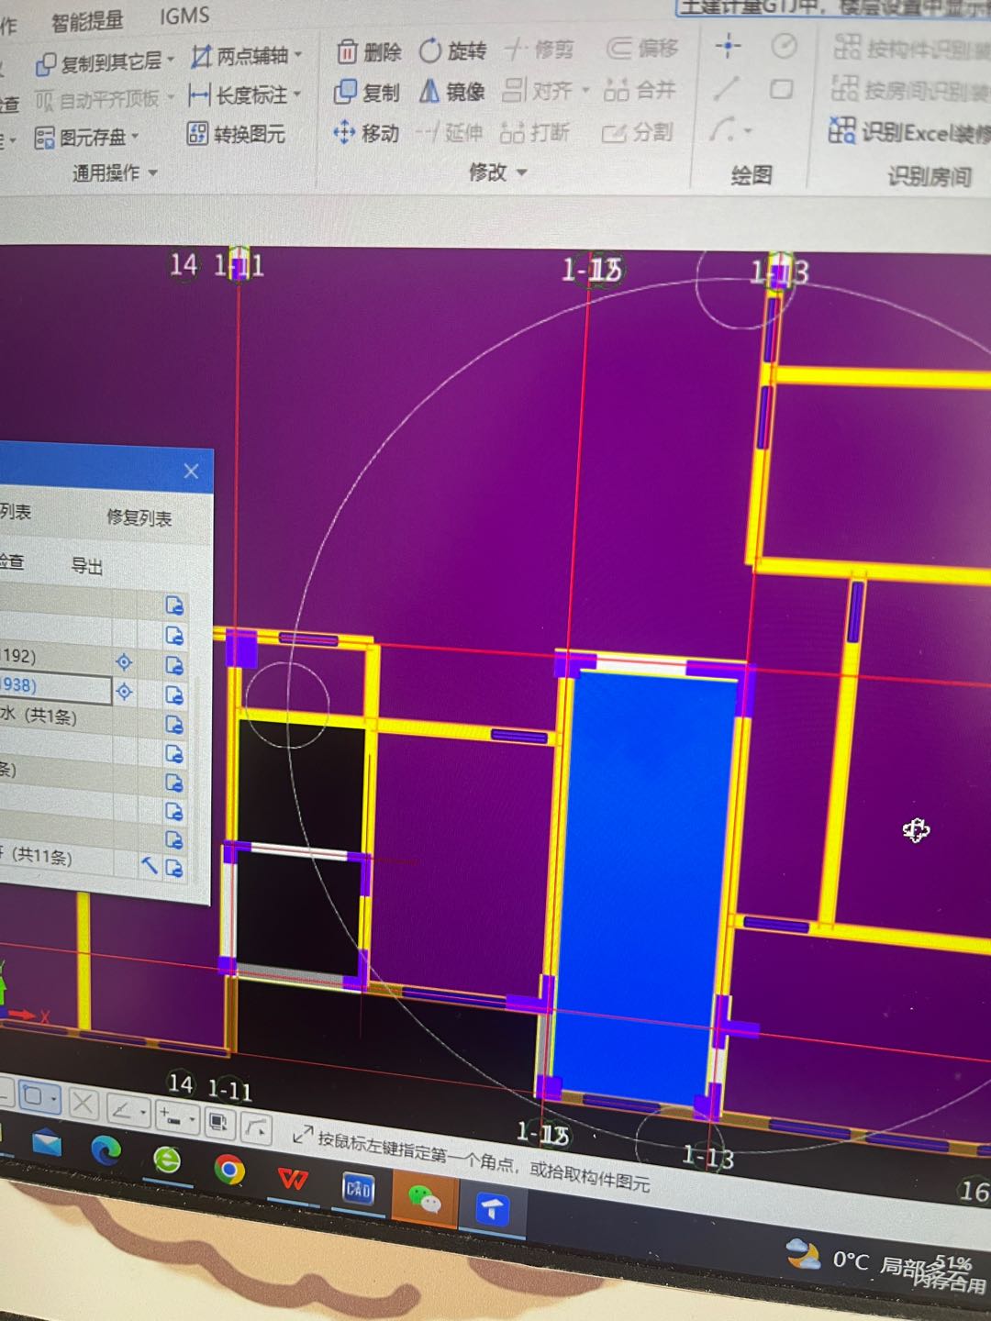Select the rectangle draw tool

point(782,89)
